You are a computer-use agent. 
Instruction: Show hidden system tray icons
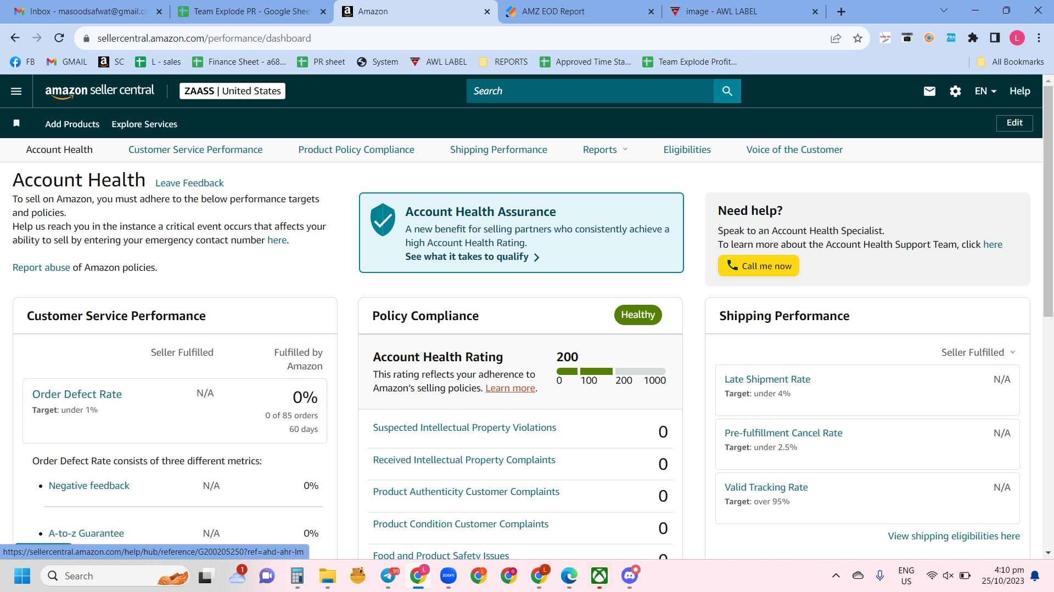pos(836,576)
